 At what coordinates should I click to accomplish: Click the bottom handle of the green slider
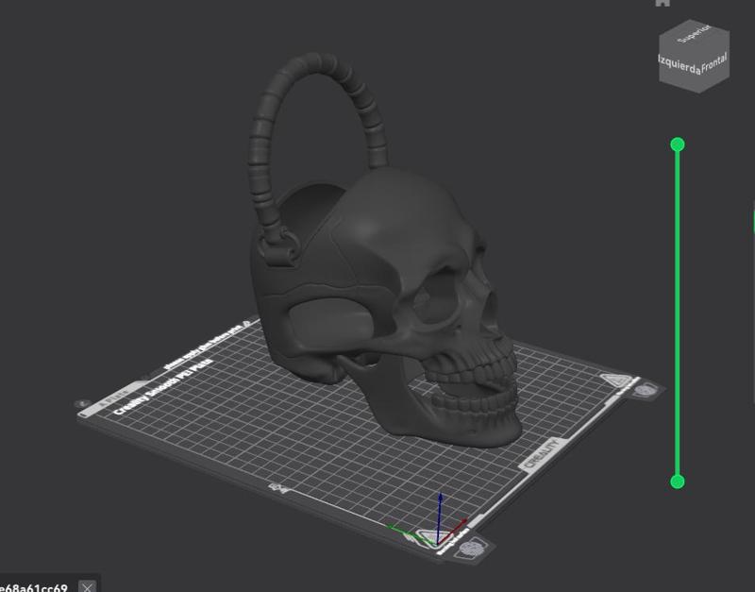[678, 482]
